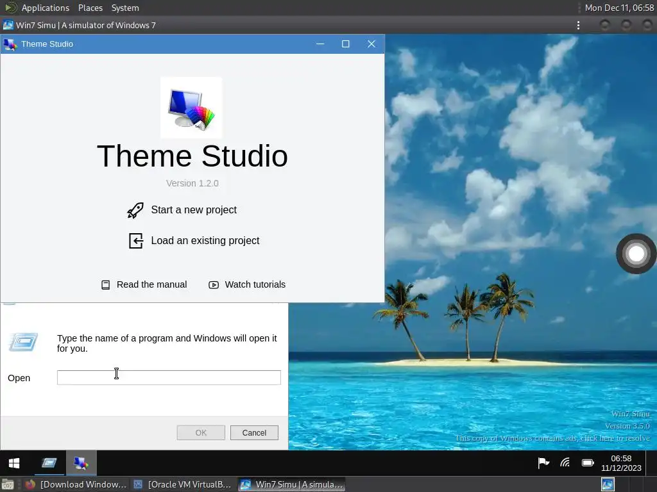Open the Places menu
This screenshot has width=657, height=492.
pyautogui.click(x=90, y=8)
